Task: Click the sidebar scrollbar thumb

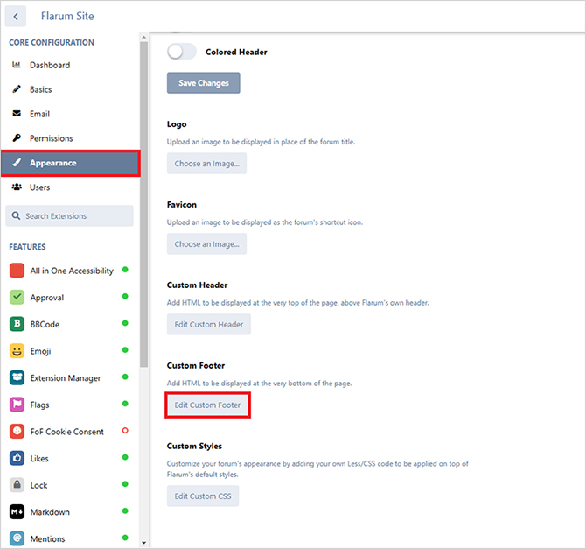Action: (x=144, y=204)
